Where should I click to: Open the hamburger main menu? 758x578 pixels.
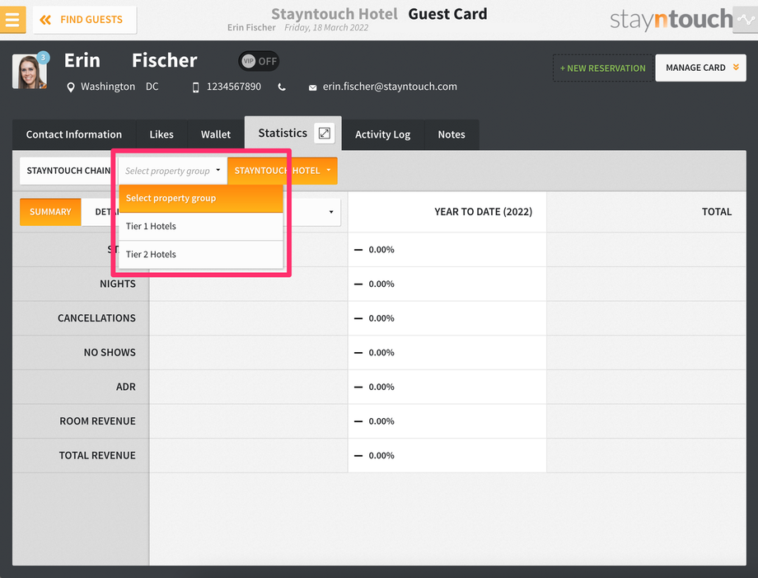[x=12, y=20]
